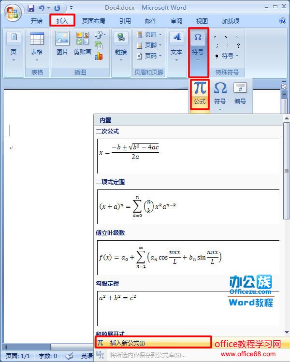Expand the 链接 links dropdown
Screen dimensions: 290x362
click(121, 47)
